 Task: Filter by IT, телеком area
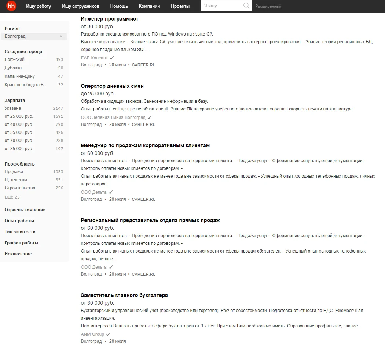pos(16,180)
